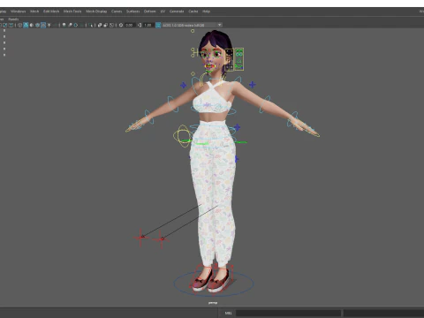Toggle X-ray display icon
424x318 pixels.
click(100, 25)
